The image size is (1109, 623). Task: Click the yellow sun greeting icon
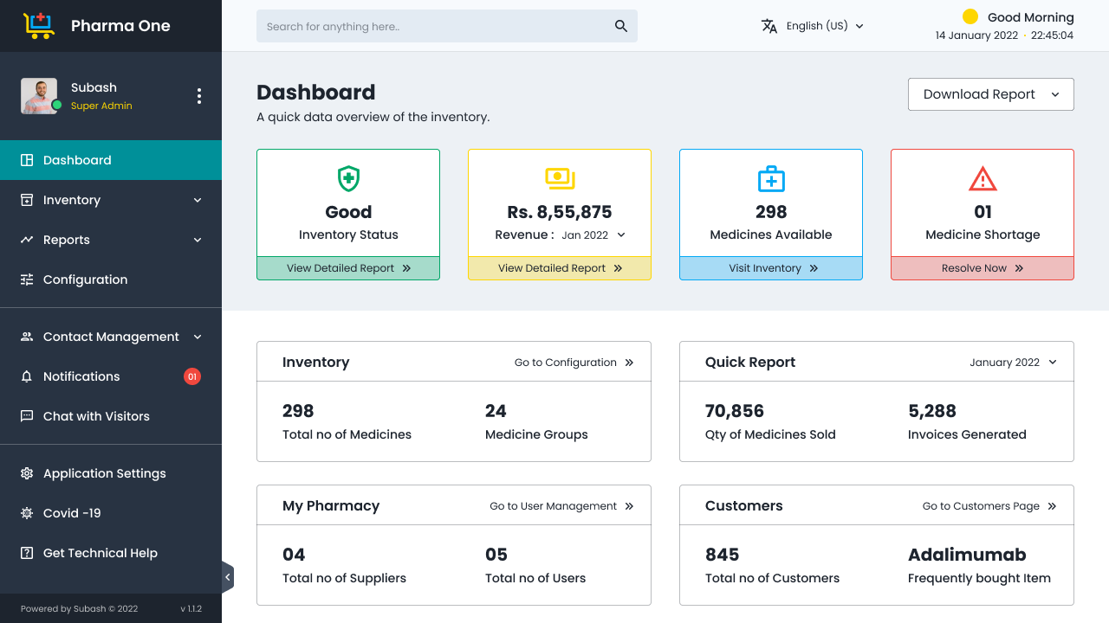(970, 16)
